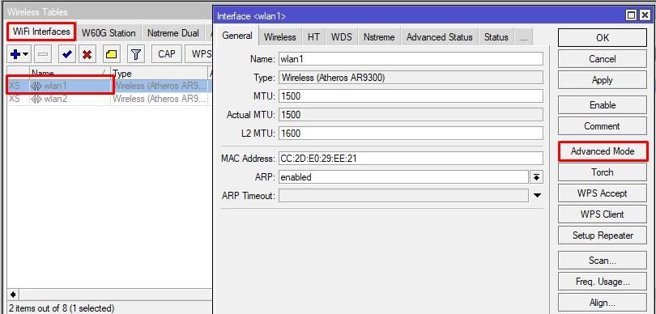This screenshot has width=656, height=314.
Task: Click the Align... button
Action: coord(603,303)
